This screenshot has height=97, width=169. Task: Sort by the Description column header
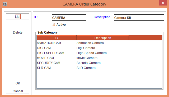point(103,38)
